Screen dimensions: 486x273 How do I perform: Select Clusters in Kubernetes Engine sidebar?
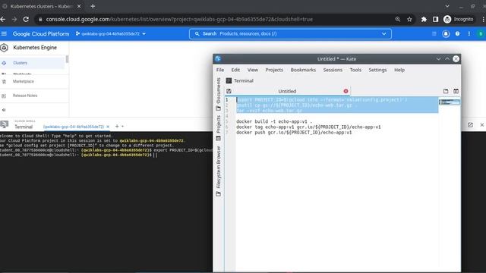32,63
